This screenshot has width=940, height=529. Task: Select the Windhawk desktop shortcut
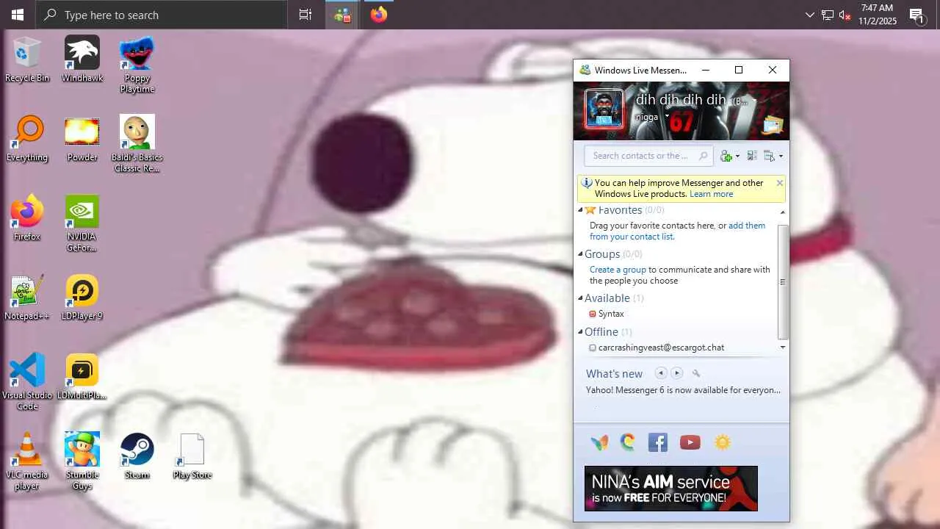[x=82, y=60]
